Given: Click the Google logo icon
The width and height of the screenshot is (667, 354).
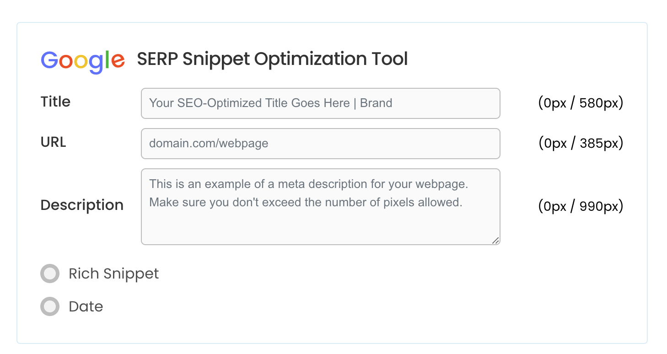Looking at the screenshot, I should click(82, 60).
